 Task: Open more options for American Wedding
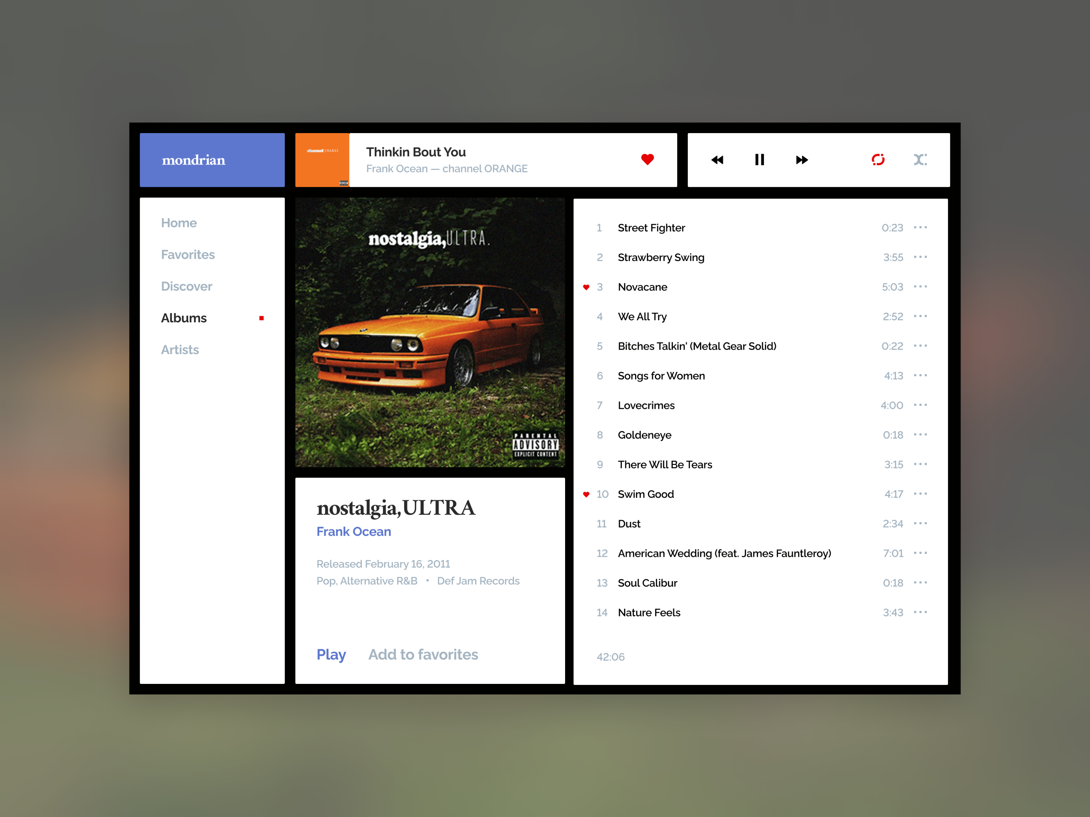(x=920, y=553)
